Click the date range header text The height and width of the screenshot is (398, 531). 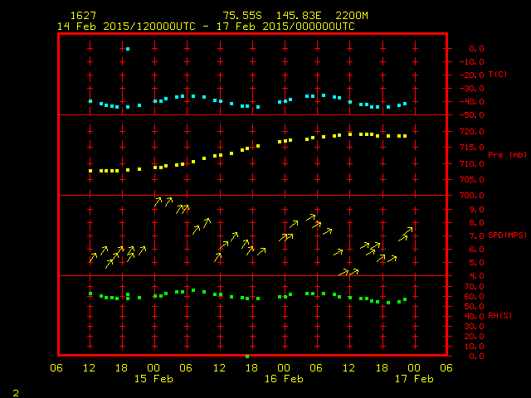click(x=206, y=26)
